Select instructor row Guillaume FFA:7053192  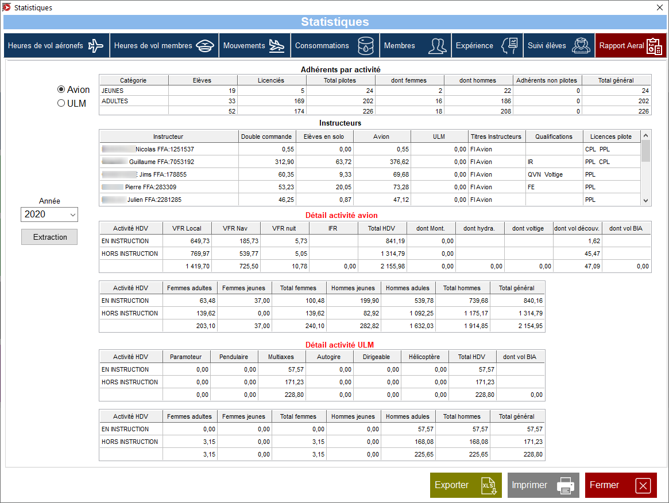click(x=370, y=162)
